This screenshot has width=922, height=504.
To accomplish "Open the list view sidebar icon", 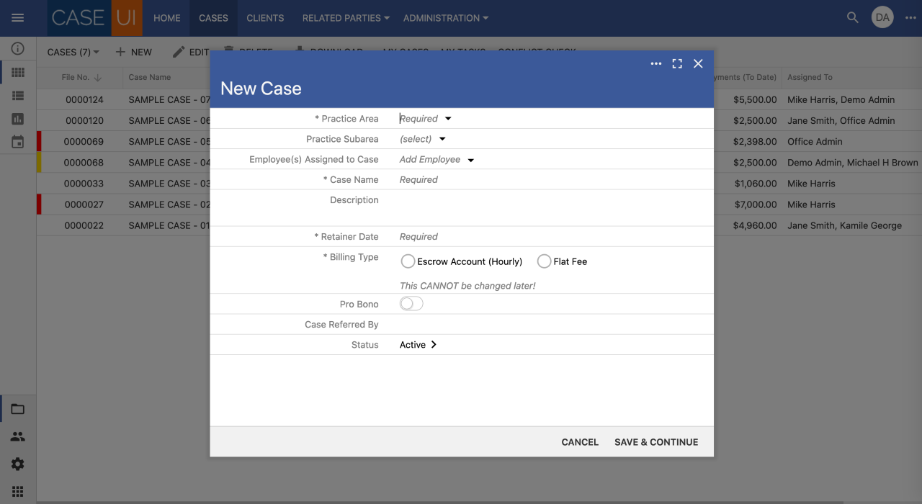I will click(x=17, y=95).
